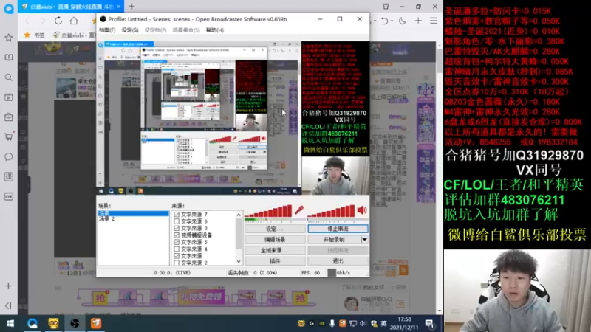This screenshot has width=591, height=332.
Task: Toggle the browser night mode moon icon
Action: click(402, 21)
